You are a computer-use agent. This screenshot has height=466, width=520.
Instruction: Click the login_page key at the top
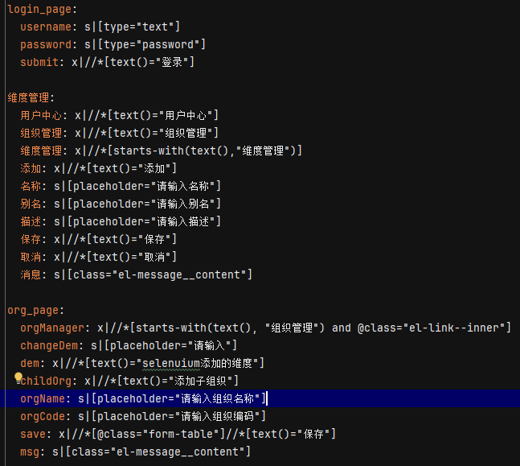[x=42, y=9]
